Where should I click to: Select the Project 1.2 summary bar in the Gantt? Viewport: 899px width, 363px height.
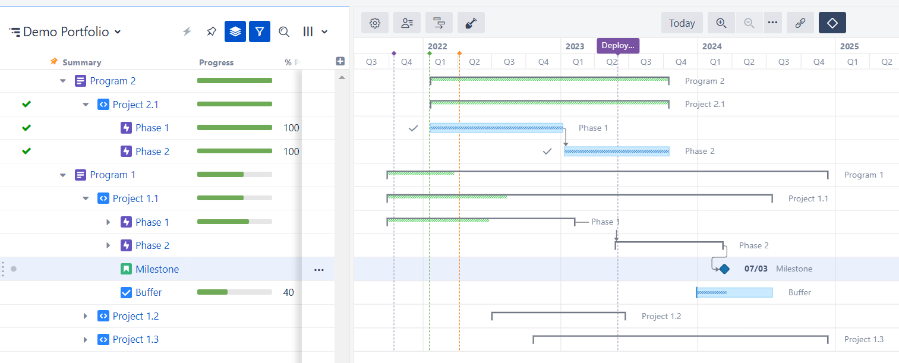coord(559,315)
